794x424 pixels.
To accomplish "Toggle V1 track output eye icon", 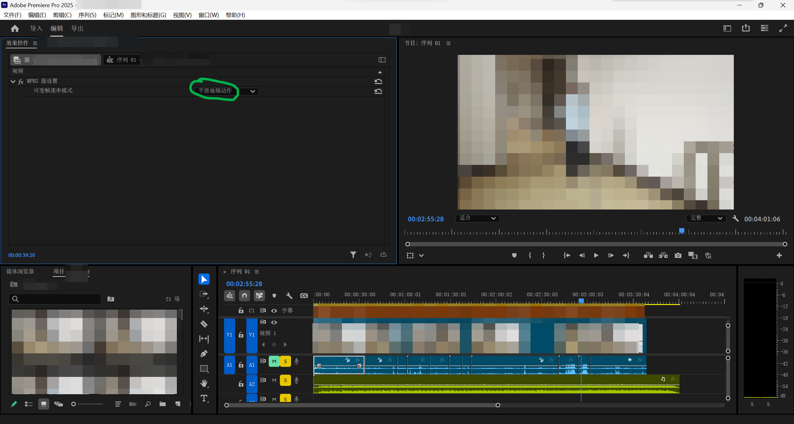I will [274, 322].
